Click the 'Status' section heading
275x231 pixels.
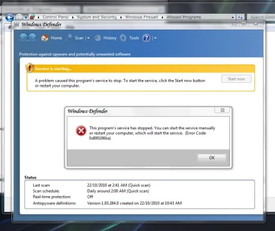30,177
